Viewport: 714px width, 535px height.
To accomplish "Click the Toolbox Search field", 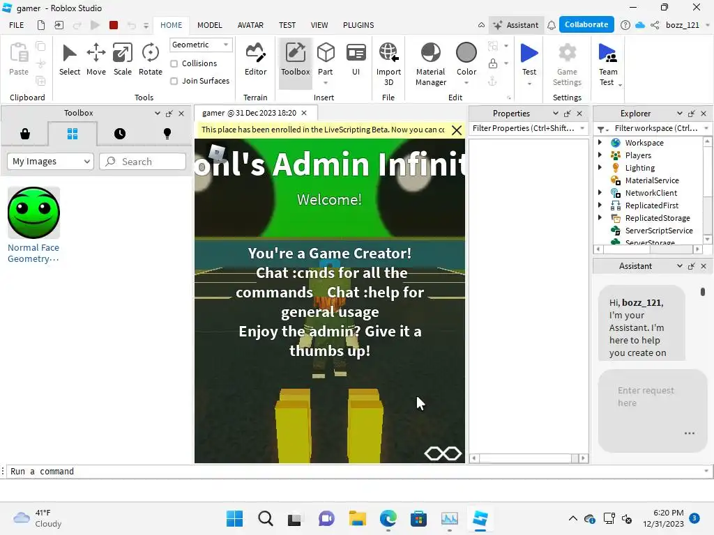I will [142, 162].
